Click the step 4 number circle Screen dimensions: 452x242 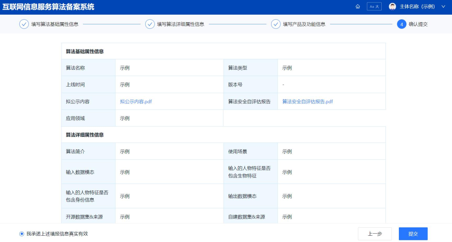[x=401, y=24]
